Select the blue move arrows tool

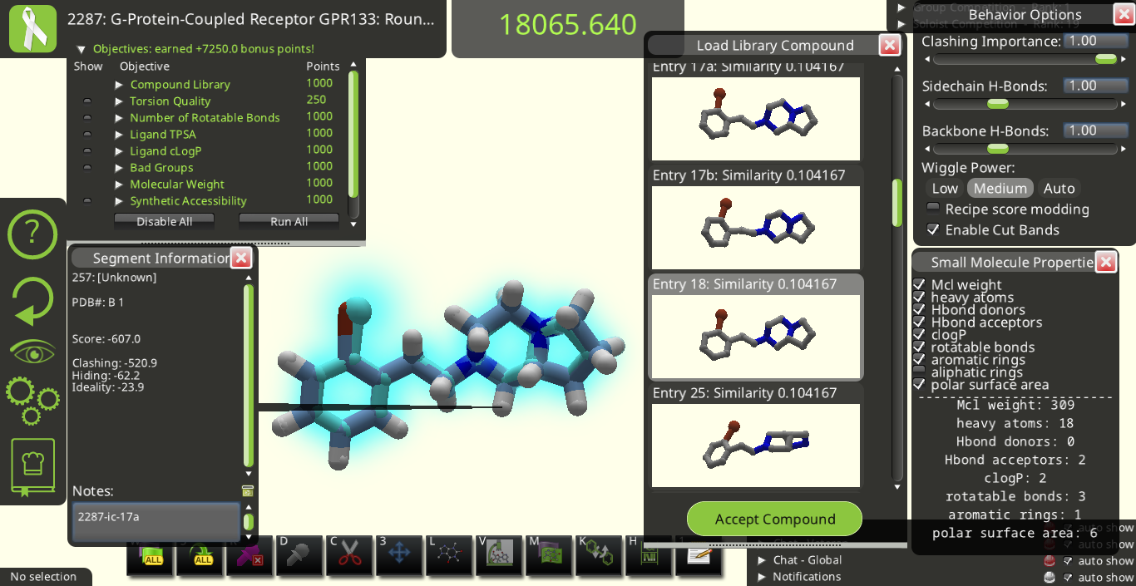[x=400, y=554]
